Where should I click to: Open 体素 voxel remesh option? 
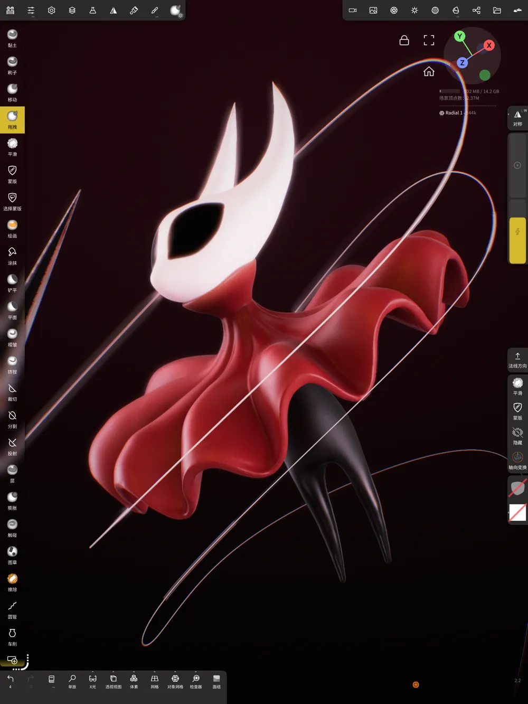coord(134,681)
